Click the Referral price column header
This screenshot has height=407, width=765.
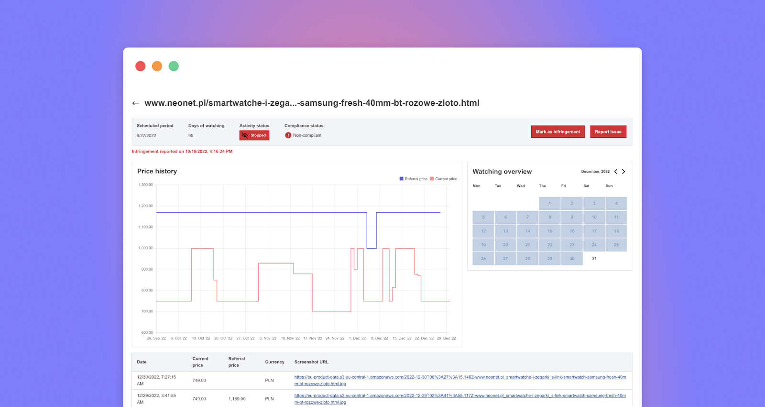click(237, 362)
